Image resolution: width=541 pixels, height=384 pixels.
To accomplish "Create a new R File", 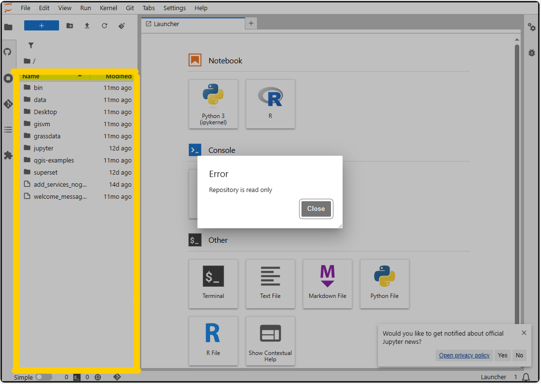I will [213, 341].
